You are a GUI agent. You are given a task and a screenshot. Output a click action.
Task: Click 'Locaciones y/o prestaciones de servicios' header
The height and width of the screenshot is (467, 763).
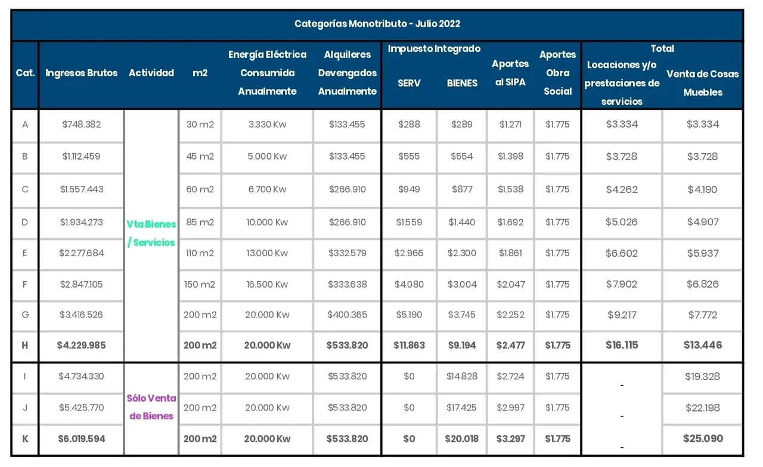[622, 83]
